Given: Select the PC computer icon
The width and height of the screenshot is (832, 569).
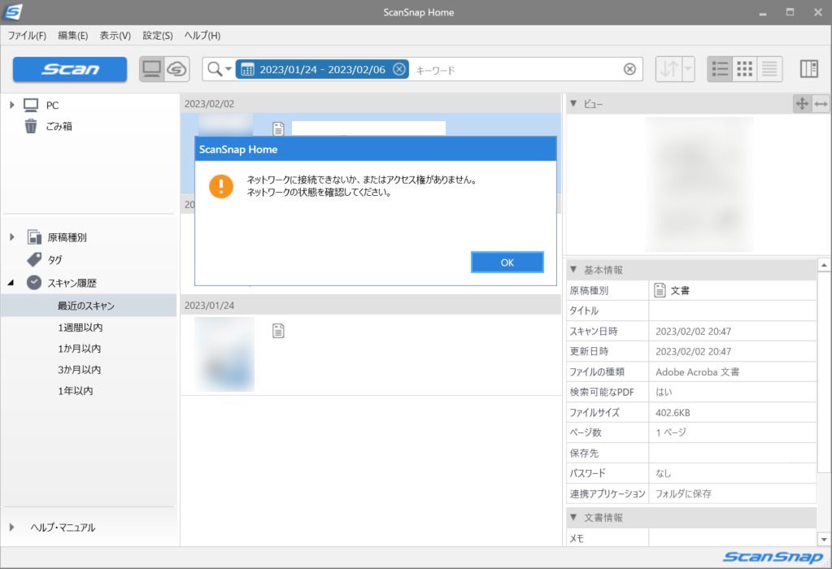Looking at the screenshot, I should (31, 105).
